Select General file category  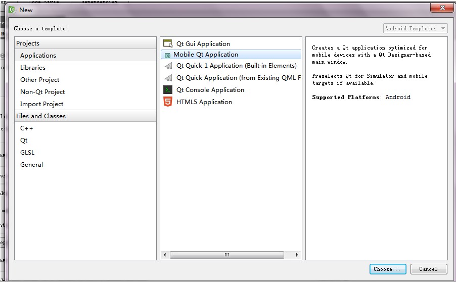pyautogui.click(x=85, y=165)
